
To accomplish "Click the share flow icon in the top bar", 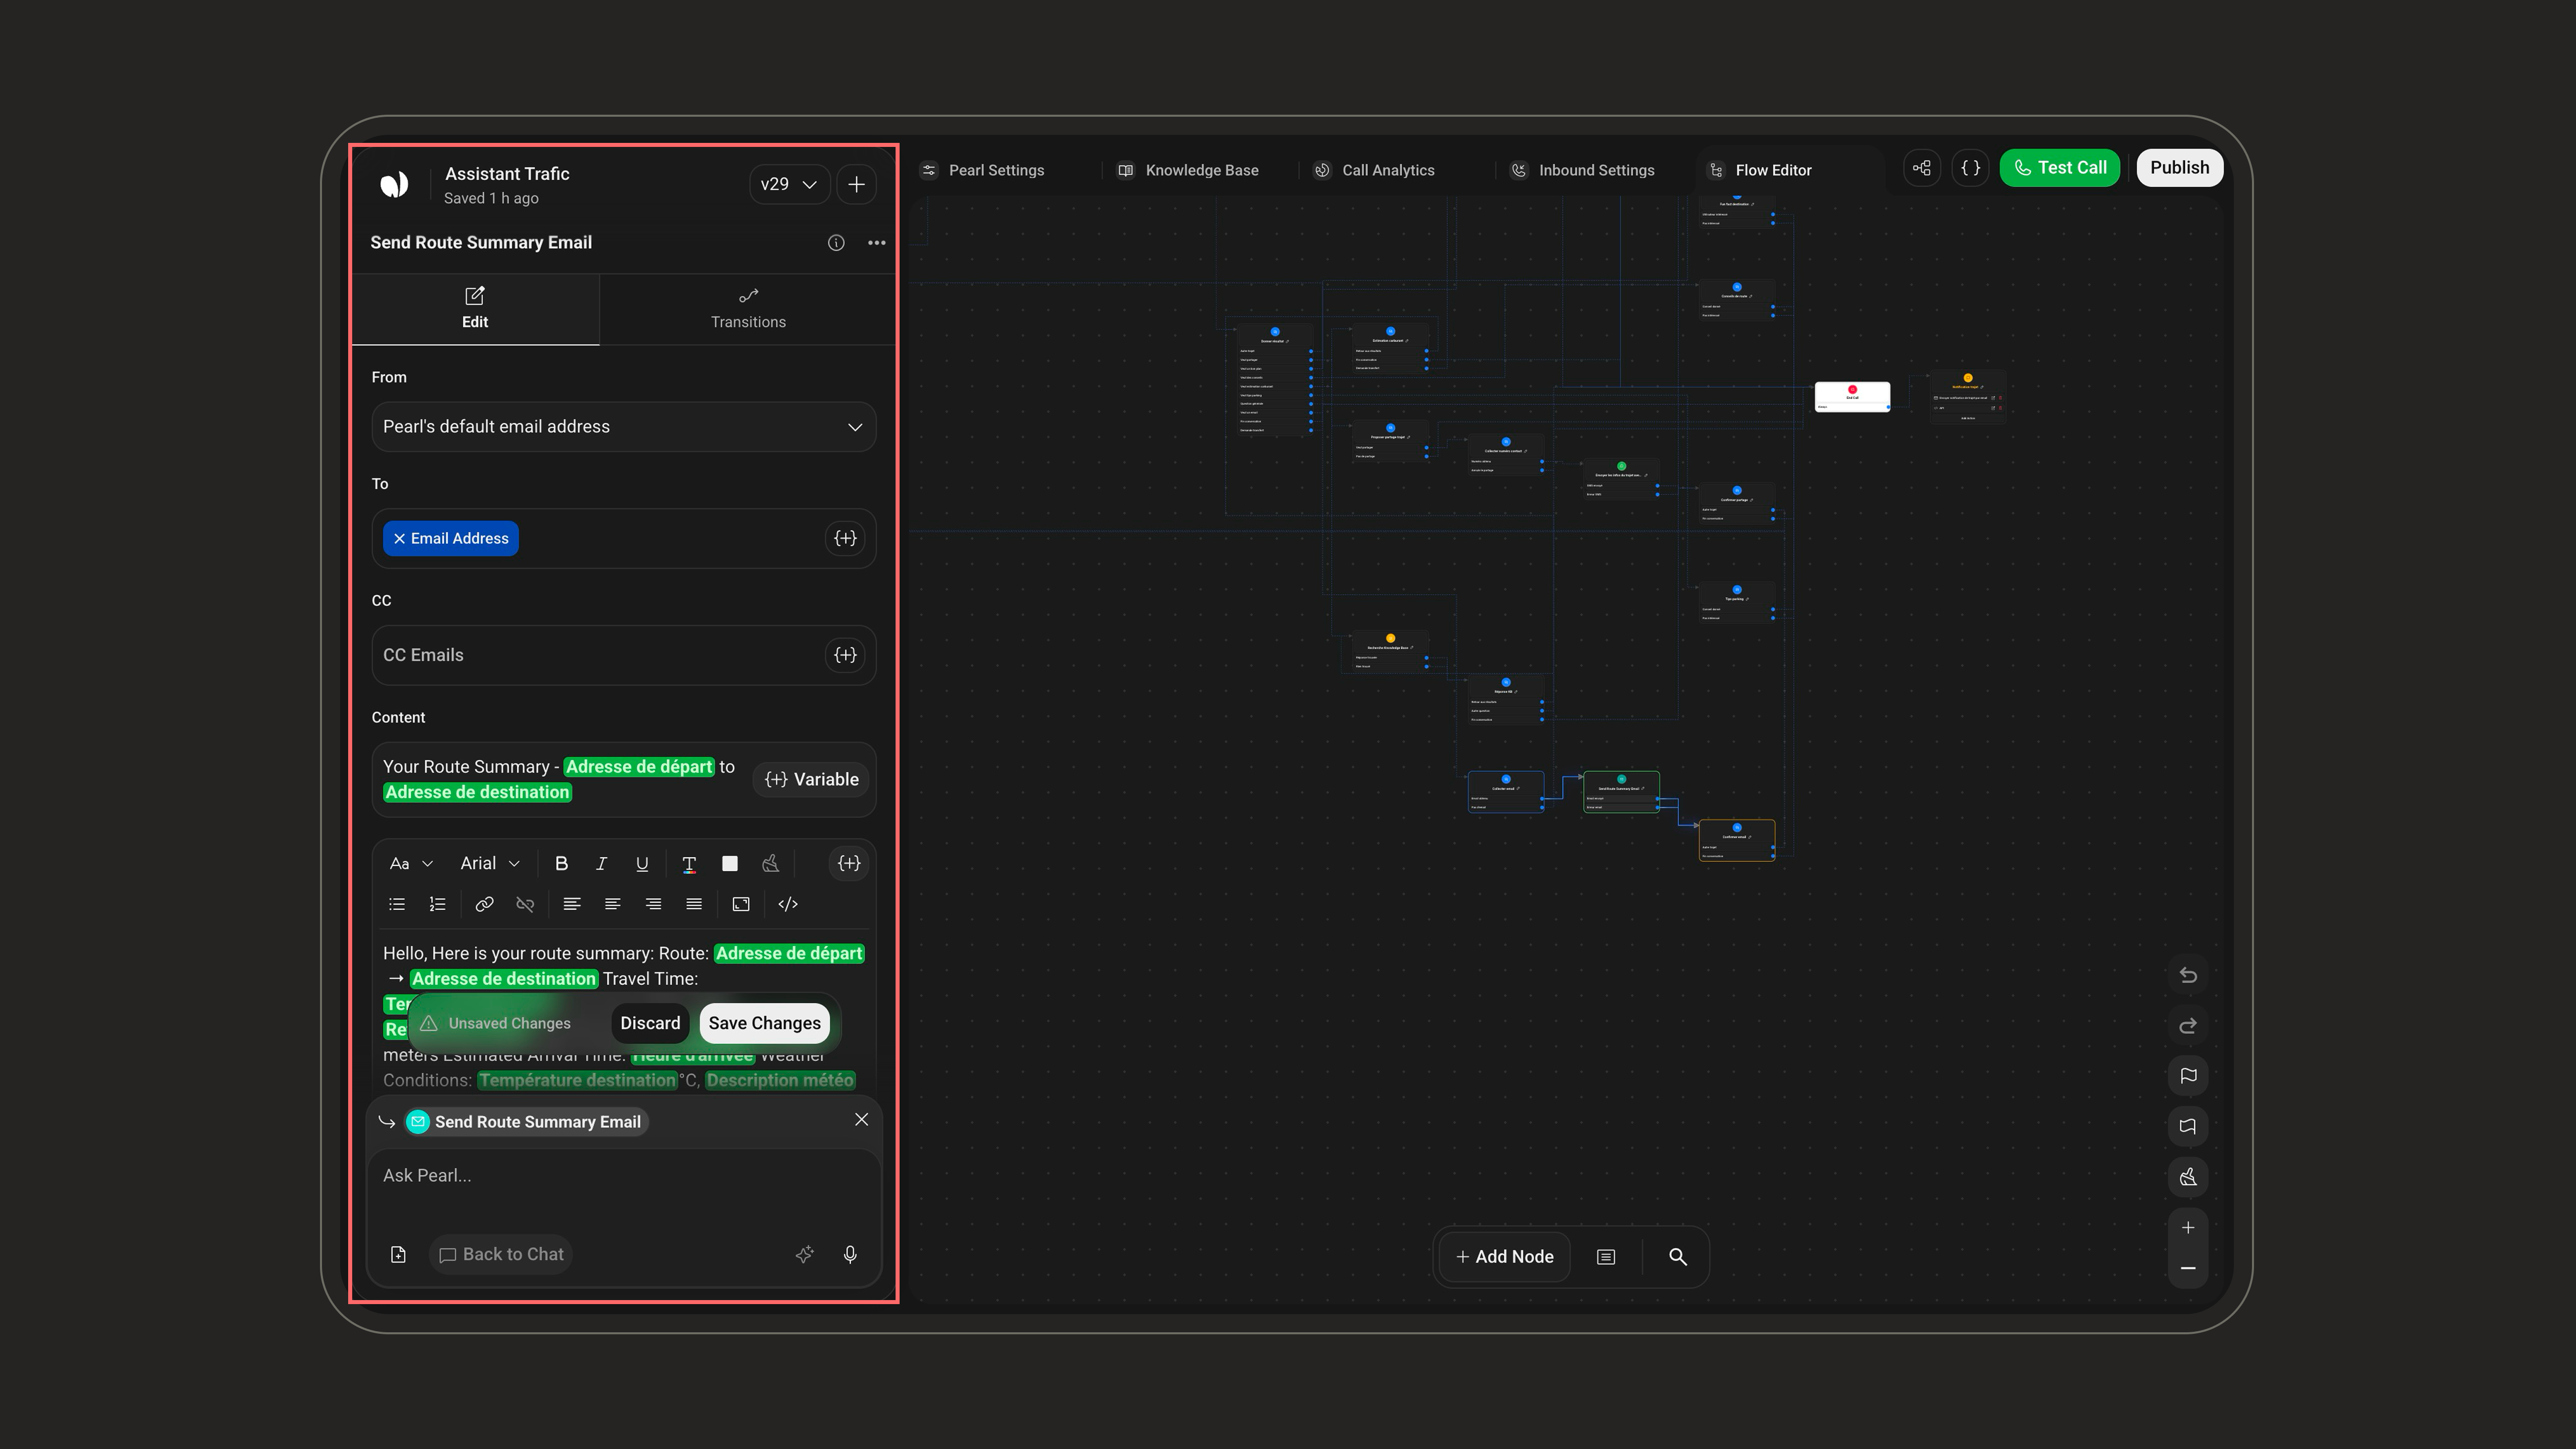I will pos(1922,168).
